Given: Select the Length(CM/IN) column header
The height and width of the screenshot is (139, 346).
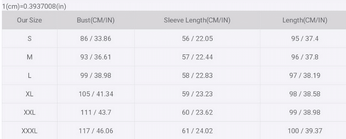Looking at the screenshot, I should tap(305, 20).
